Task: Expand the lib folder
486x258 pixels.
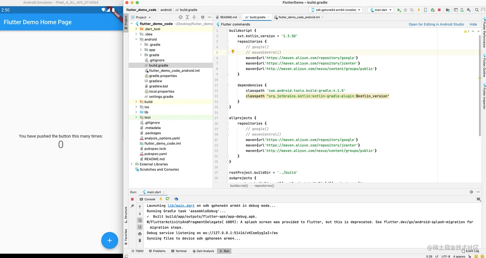Action: pyautogui.click(x=136, y=112)
